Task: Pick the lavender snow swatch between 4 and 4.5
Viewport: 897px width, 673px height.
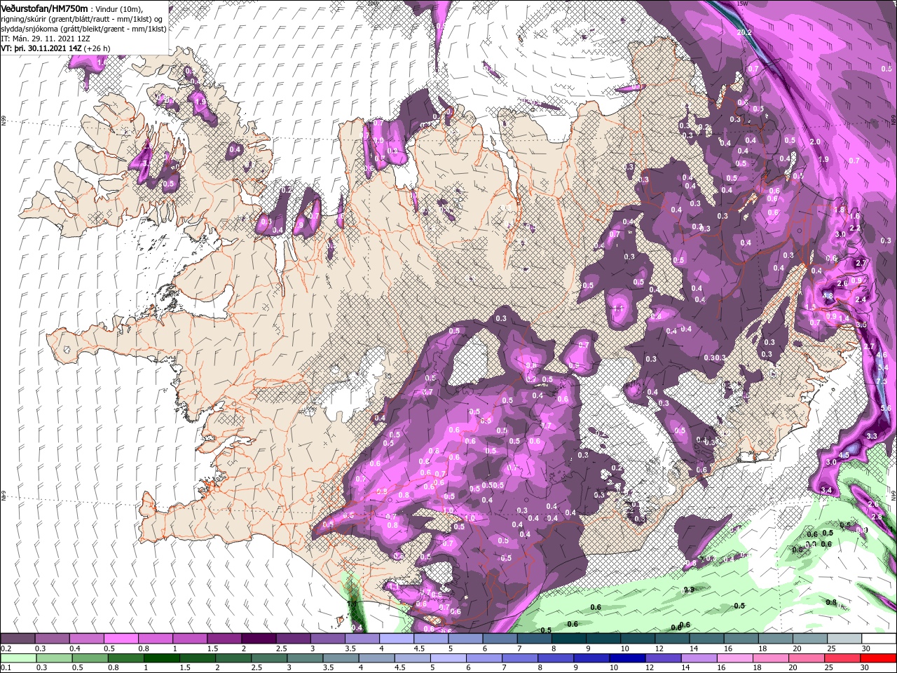Action: pos(397,639)
